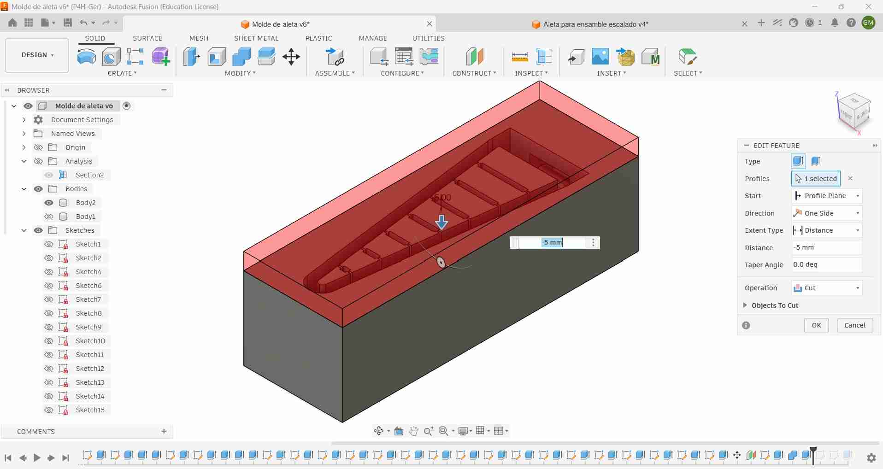Switch to the SHEET METAL tab
883x469 pixels.
[x=256, y=38]
